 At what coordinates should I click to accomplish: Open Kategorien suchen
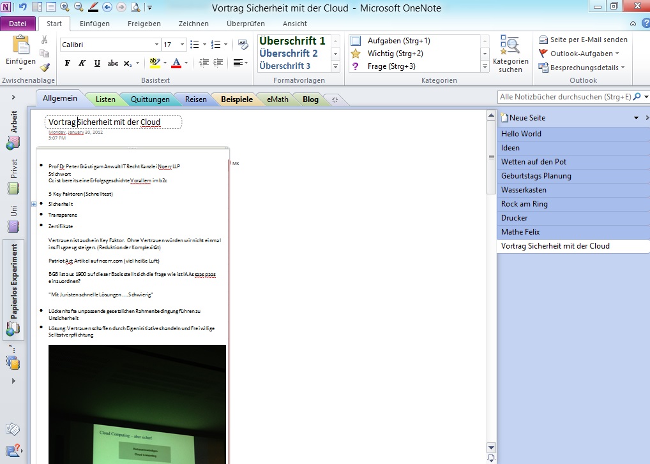510,54
